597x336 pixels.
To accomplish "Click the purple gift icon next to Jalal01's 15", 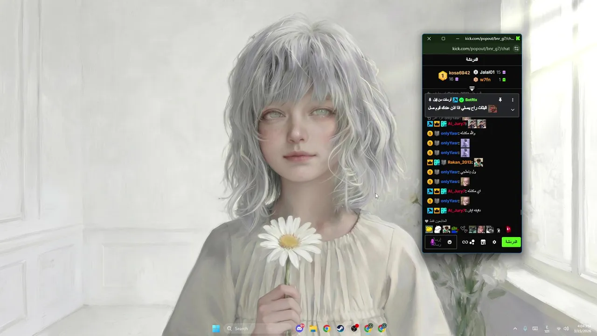I will pyautogui.click(x=504, y=72).
